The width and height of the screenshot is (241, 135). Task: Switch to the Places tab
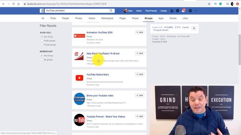[135, 18]
